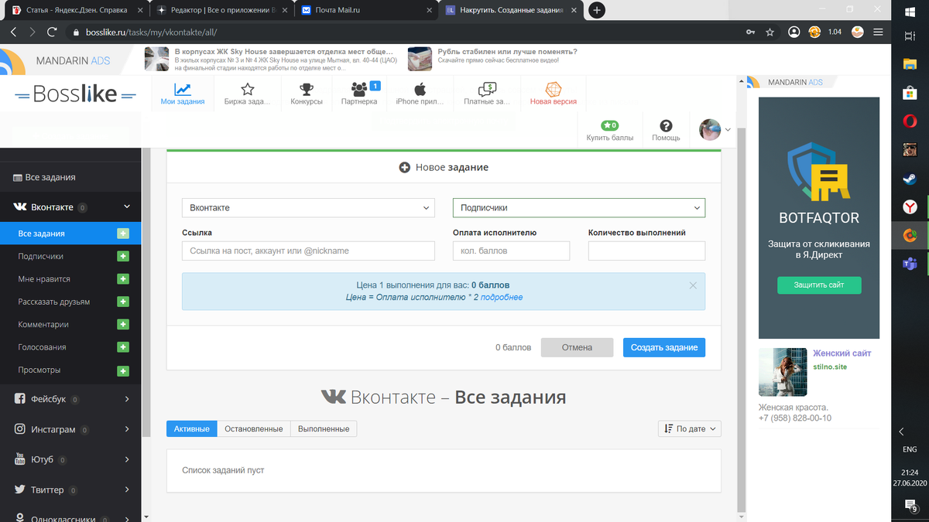Click Защитить сайт ad button

[819, 285]
